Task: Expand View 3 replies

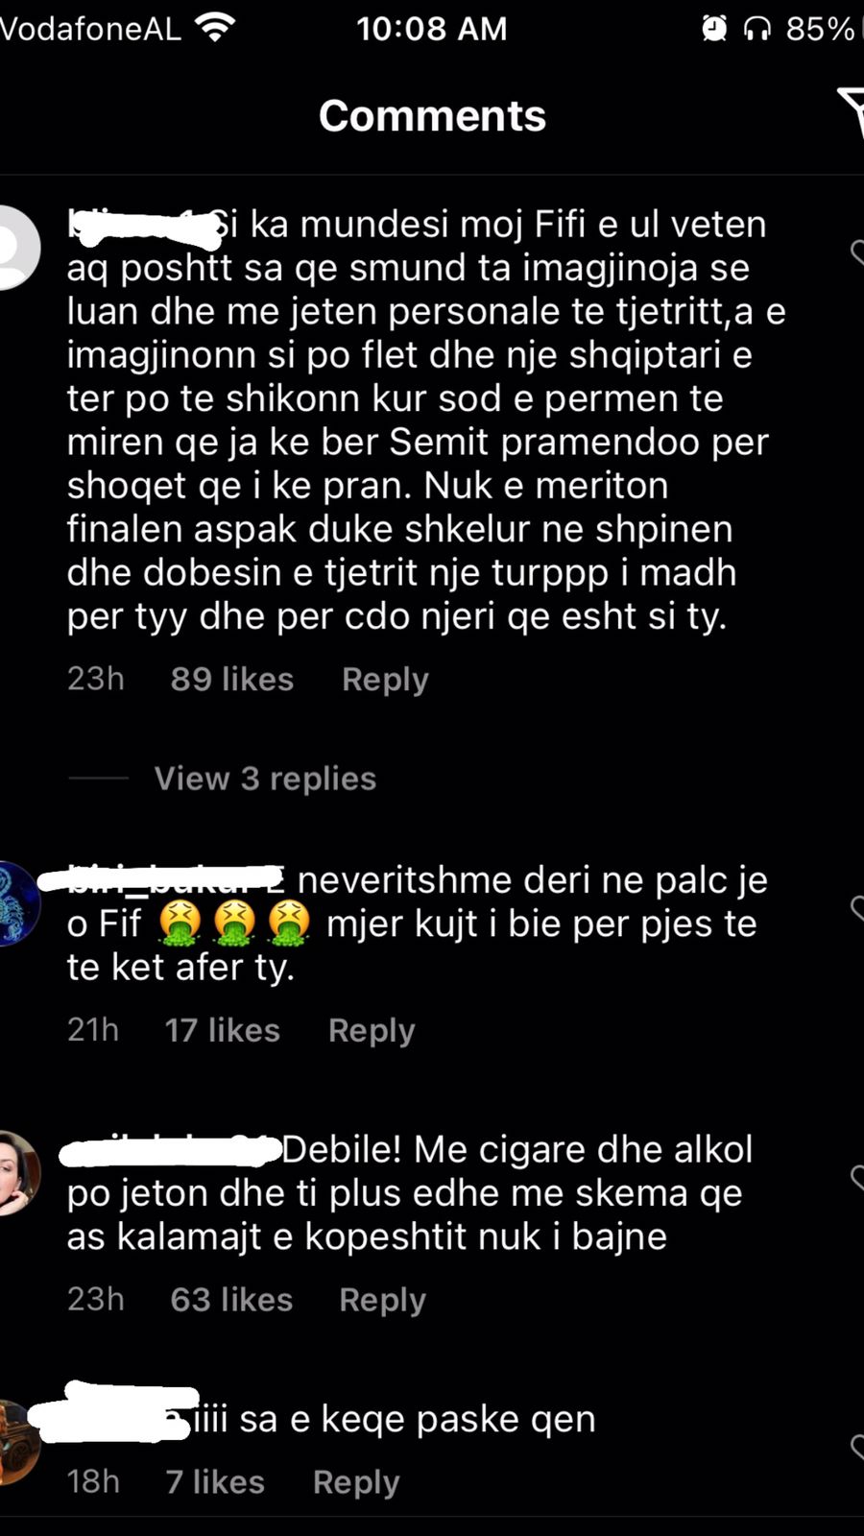Action: [x=265, y=778]
